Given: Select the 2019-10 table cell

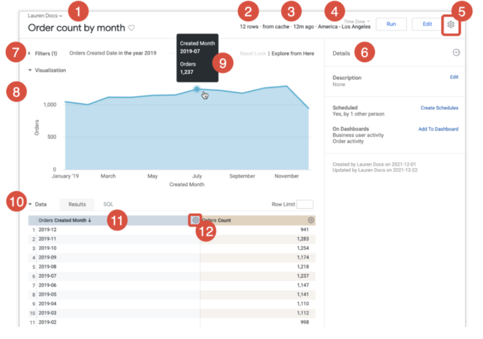Looking at the screenshot, I should click(48, 248).
